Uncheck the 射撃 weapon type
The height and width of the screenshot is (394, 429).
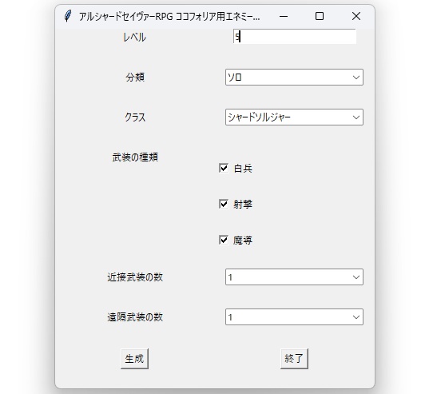point(224,204)
